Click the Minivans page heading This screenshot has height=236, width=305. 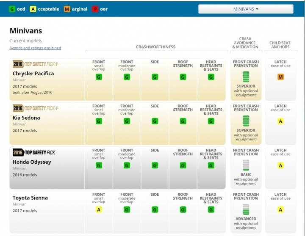point(26,31)
